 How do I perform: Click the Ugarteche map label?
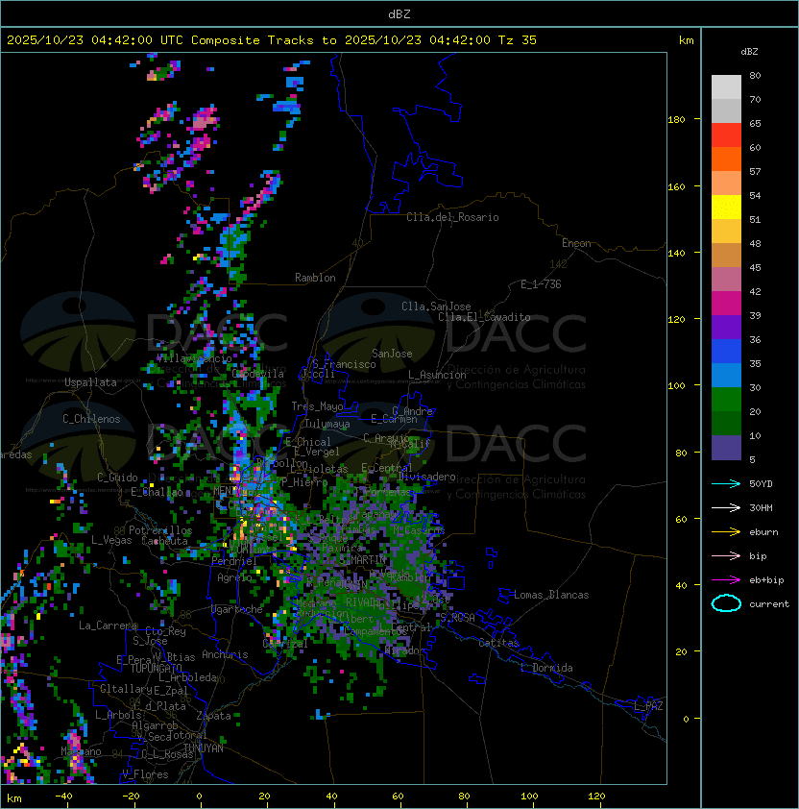click(x=237, y=609)
